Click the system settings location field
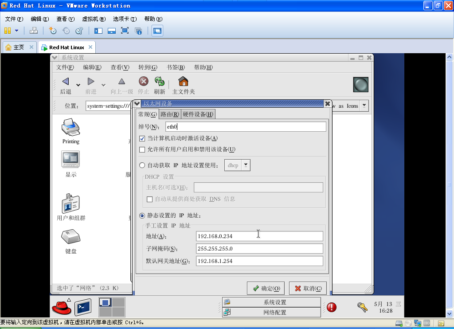The width and height of the screenshot is (454, 329). coord(108,106)
